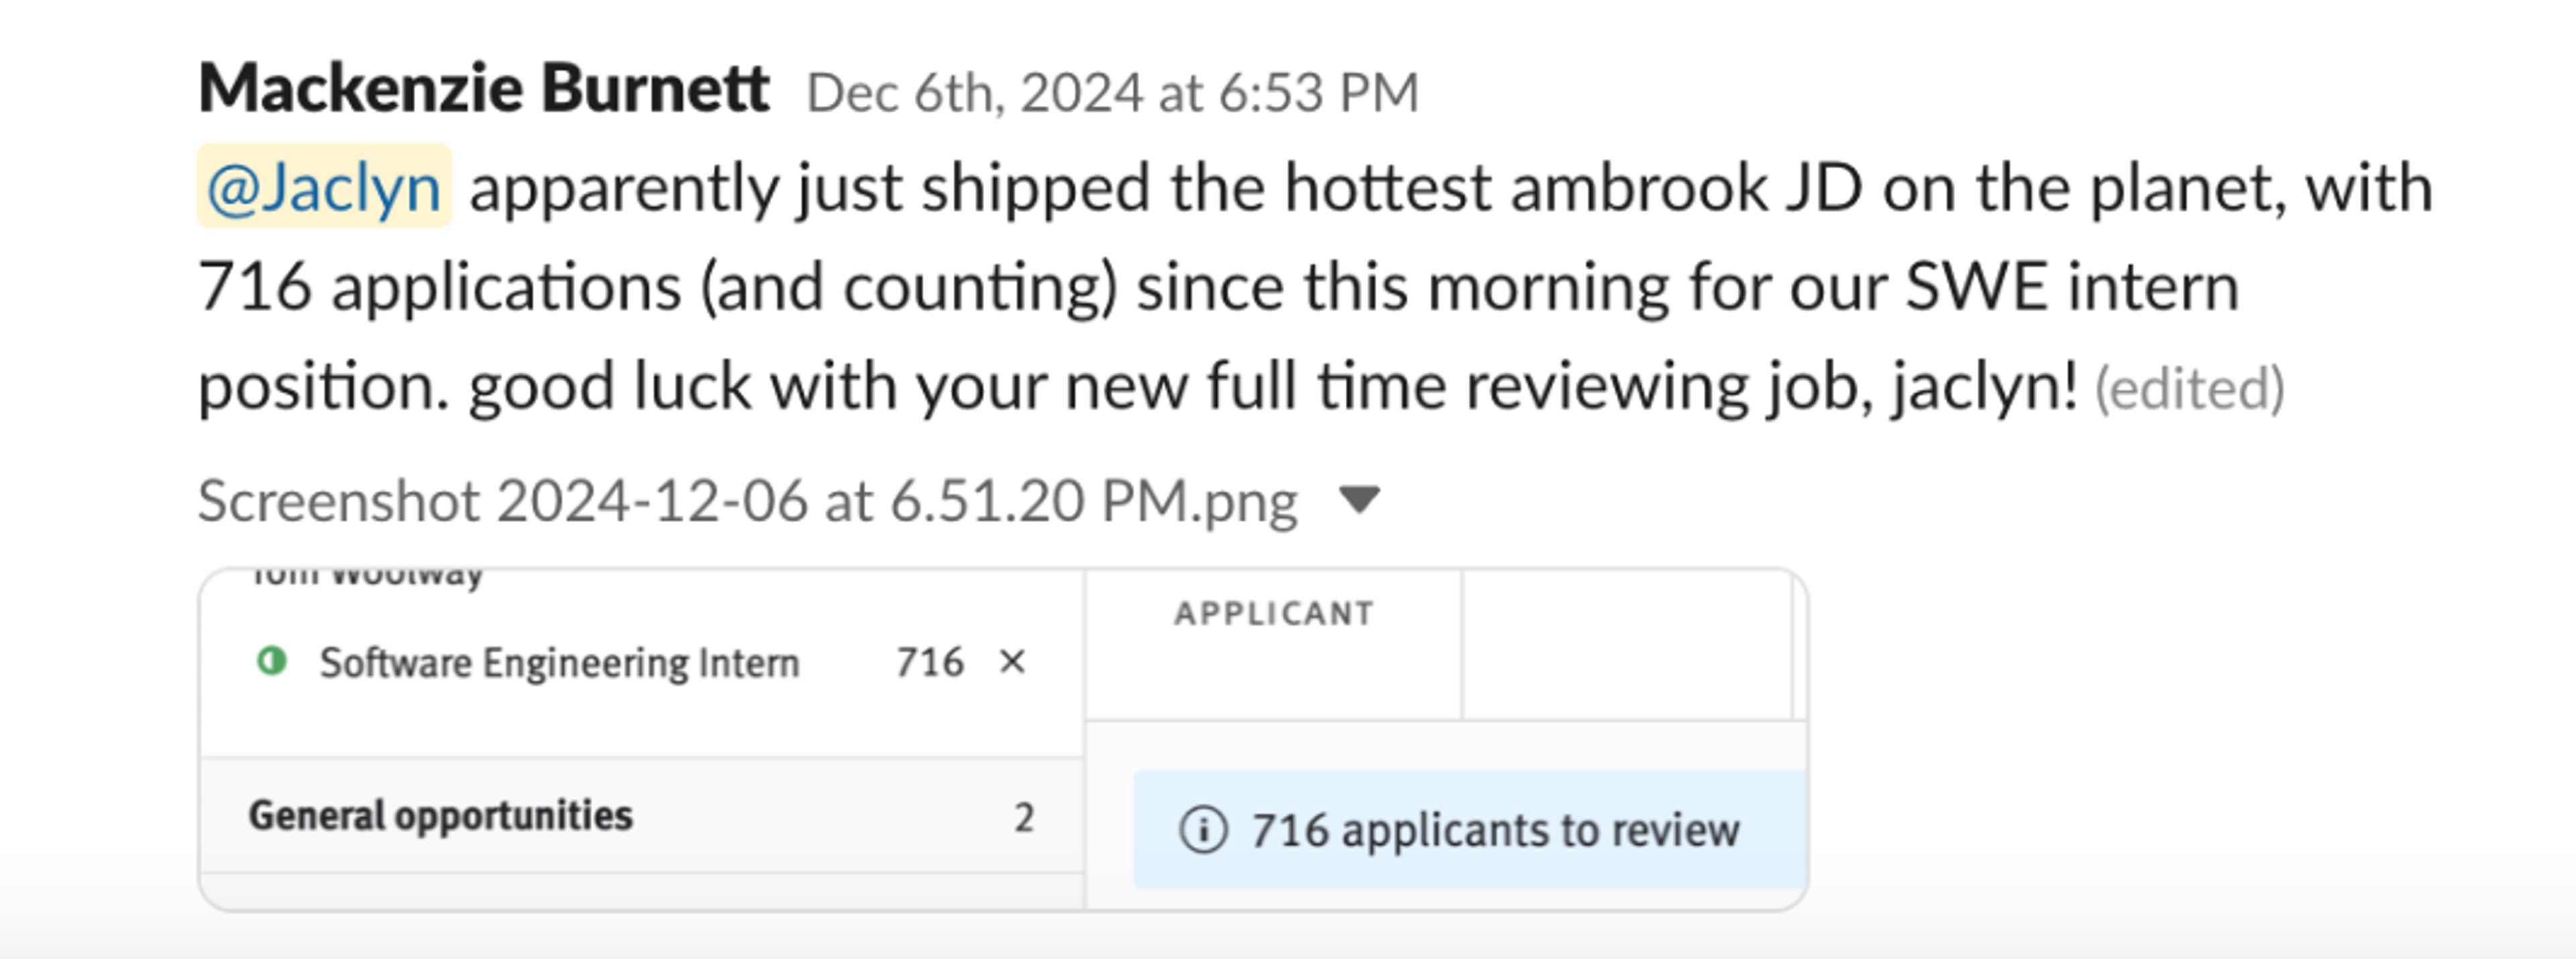The image size is (2576, 959).
Task: Click the 716 applicants to review banner
Action: click(1494, 830)
